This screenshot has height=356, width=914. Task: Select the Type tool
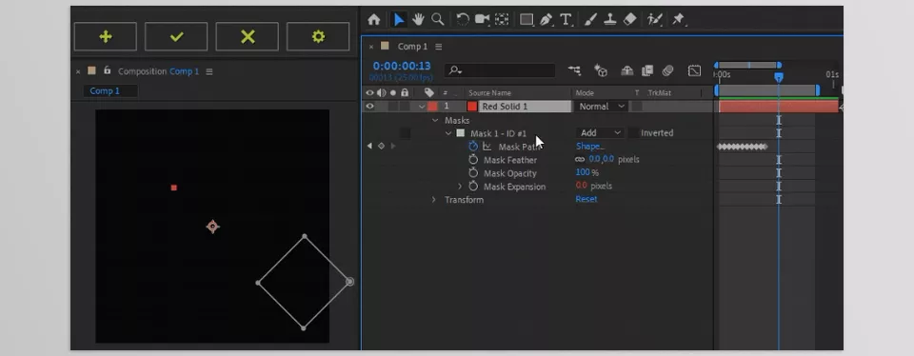[566, 20]
